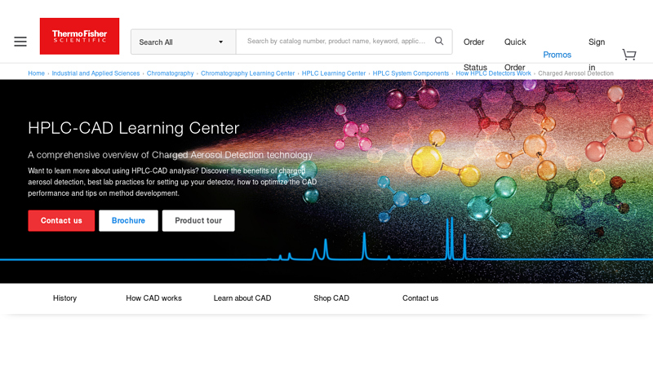Open Chromatography breadcrumb link
653x367 pixels.
pyautogui.click(x=171, y=73)
